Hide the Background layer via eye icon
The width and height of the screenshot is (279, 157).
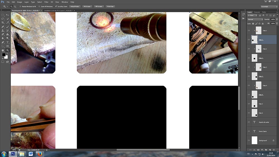(249, 140)
